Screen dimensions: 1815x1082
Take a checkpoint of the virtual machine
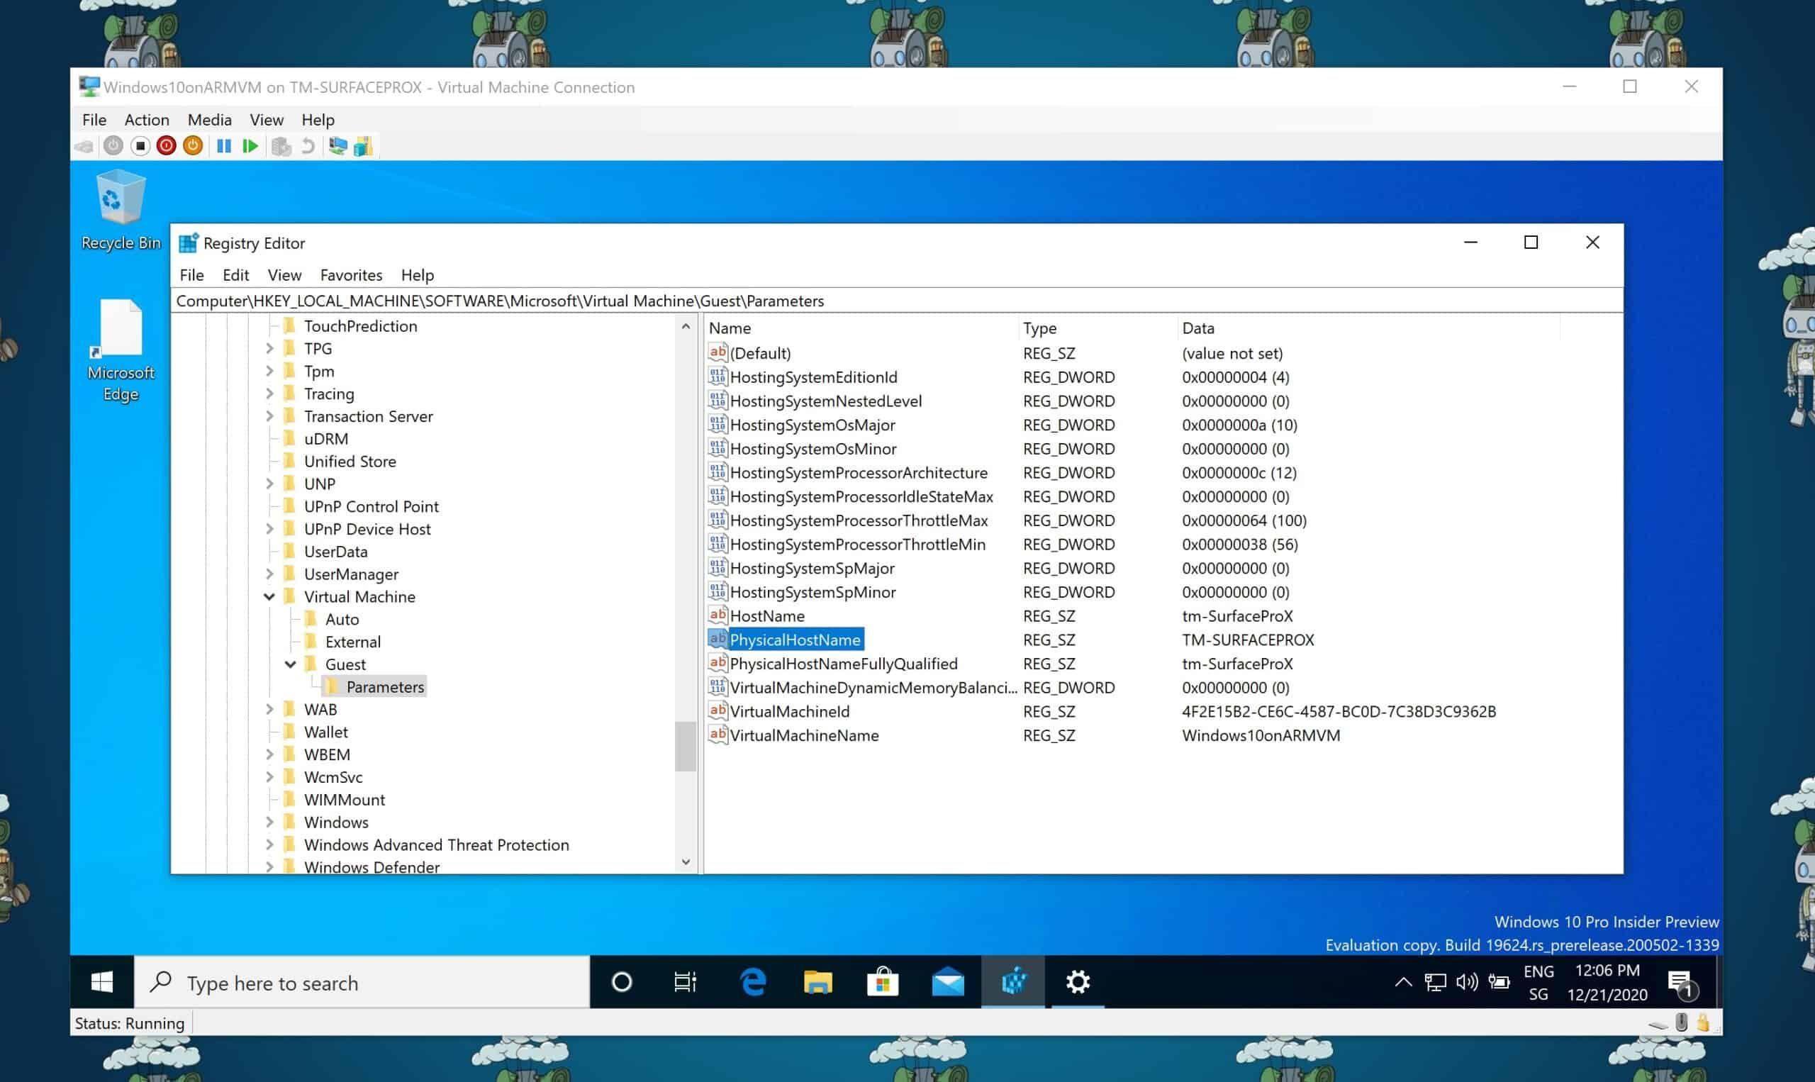point(279,146)
